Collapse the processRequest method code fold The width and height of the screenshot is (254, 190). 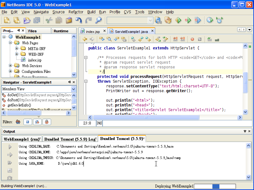[86, 81]
